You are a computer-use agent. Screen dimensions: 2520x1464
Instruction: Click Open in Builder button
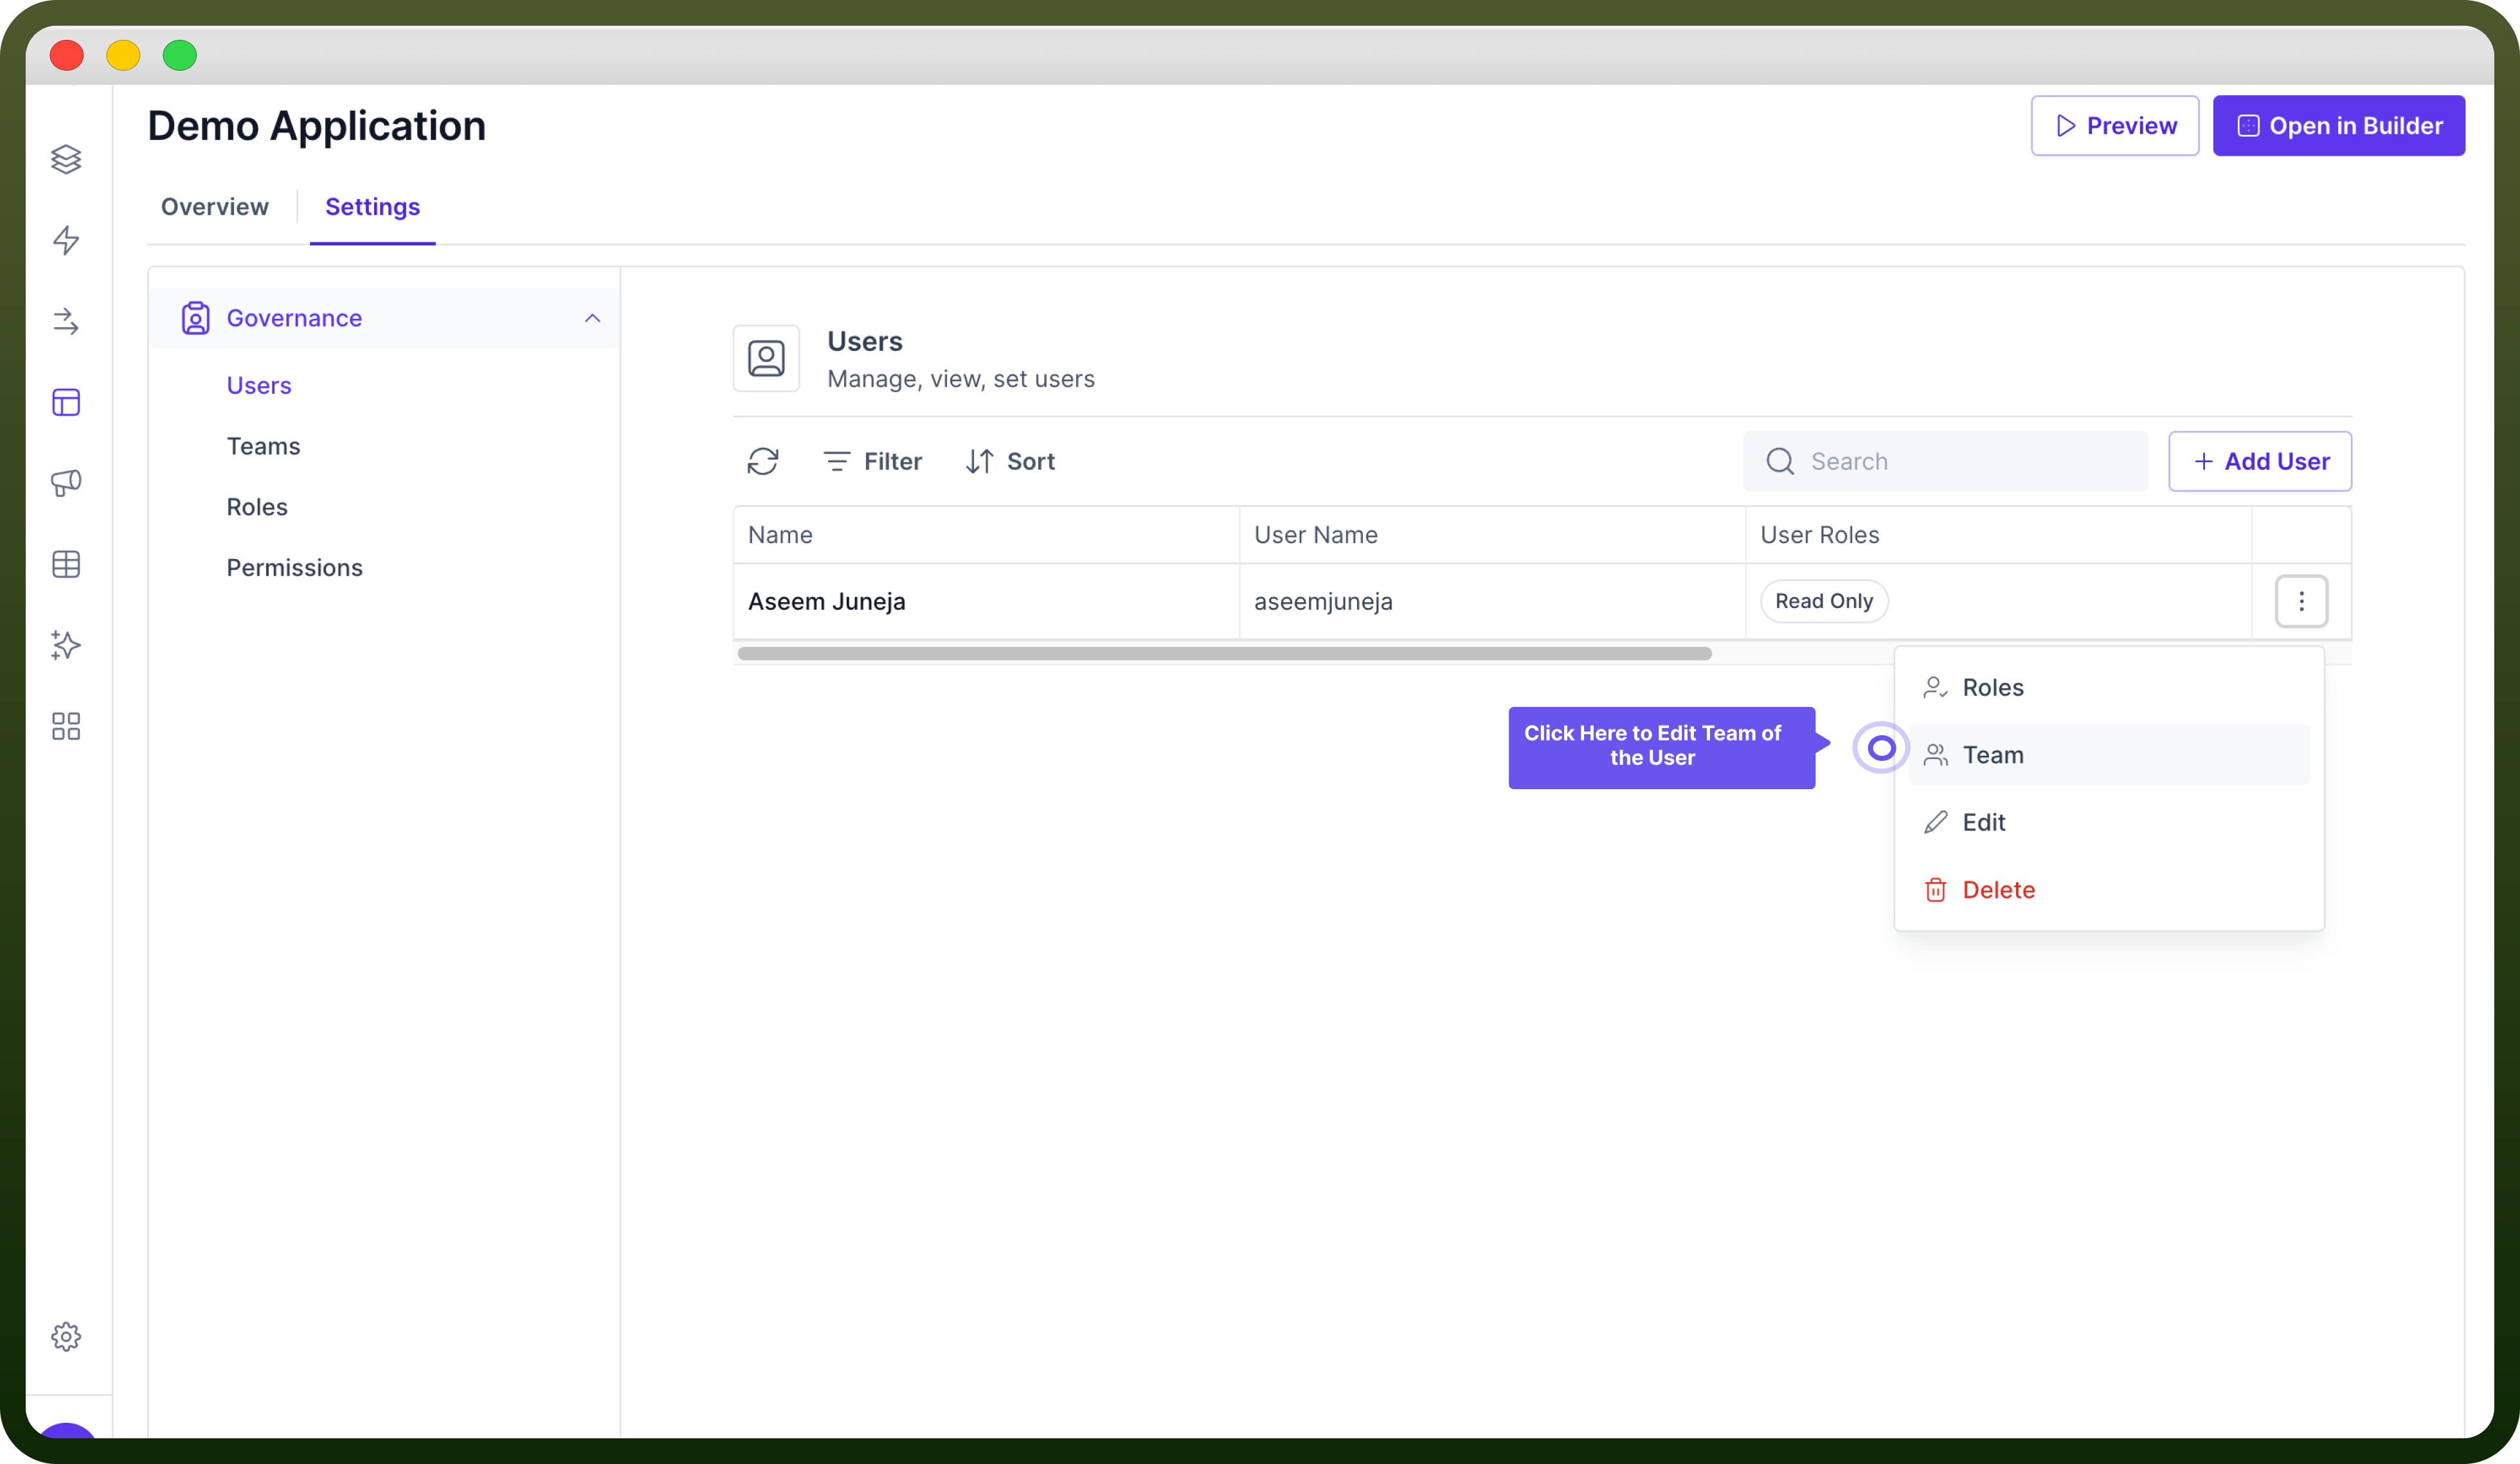tap(2338, 126)
